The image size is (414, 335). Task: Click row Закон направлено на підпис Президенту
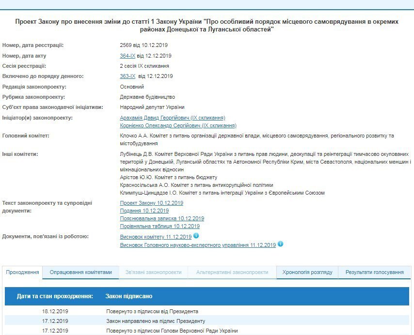tap(156, 321)
